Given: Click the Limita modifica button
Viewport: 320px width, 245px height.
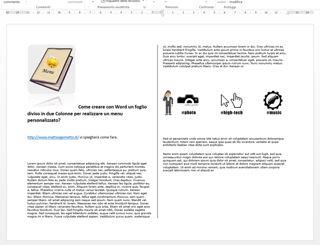Looking at the screenshot, I should pos(236,2).
